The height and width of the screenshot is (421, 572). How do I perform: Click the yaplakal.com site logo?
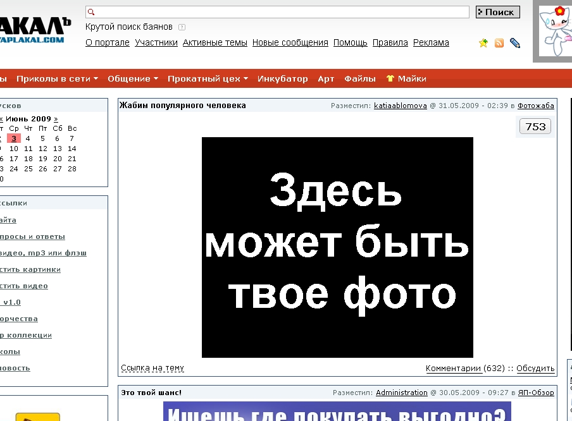tap(35, 30)
